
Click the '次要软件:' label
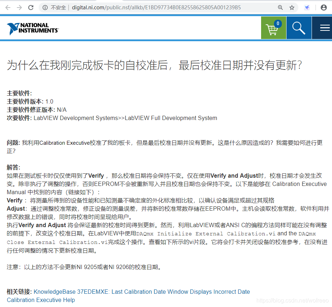coord(19,118)
